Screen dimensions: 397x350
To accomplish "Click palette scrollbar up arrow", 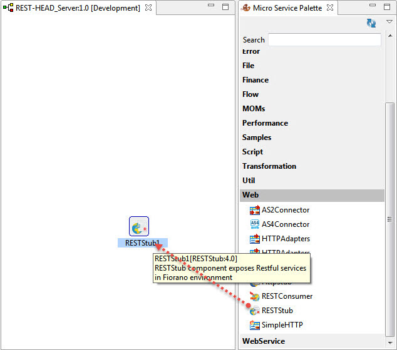I will (x=390, y=36).
